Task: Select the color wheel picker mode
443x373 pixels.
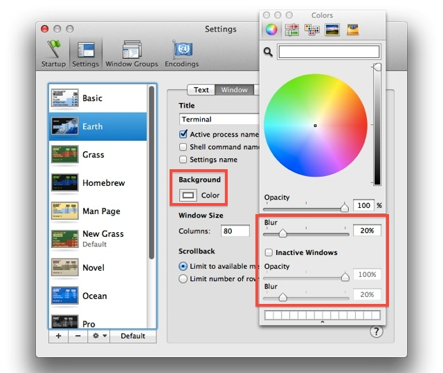Action: (x=271, y=30)
